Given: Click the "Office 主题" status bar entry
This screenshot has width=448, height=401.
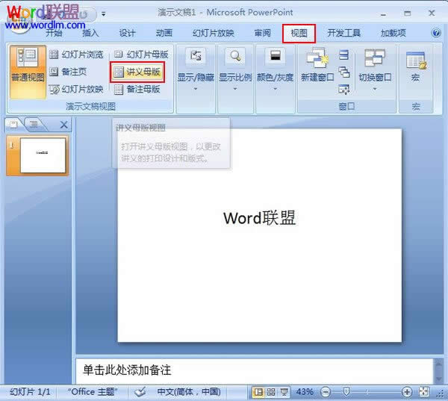Looking at the screenshot, I should 93,391.
